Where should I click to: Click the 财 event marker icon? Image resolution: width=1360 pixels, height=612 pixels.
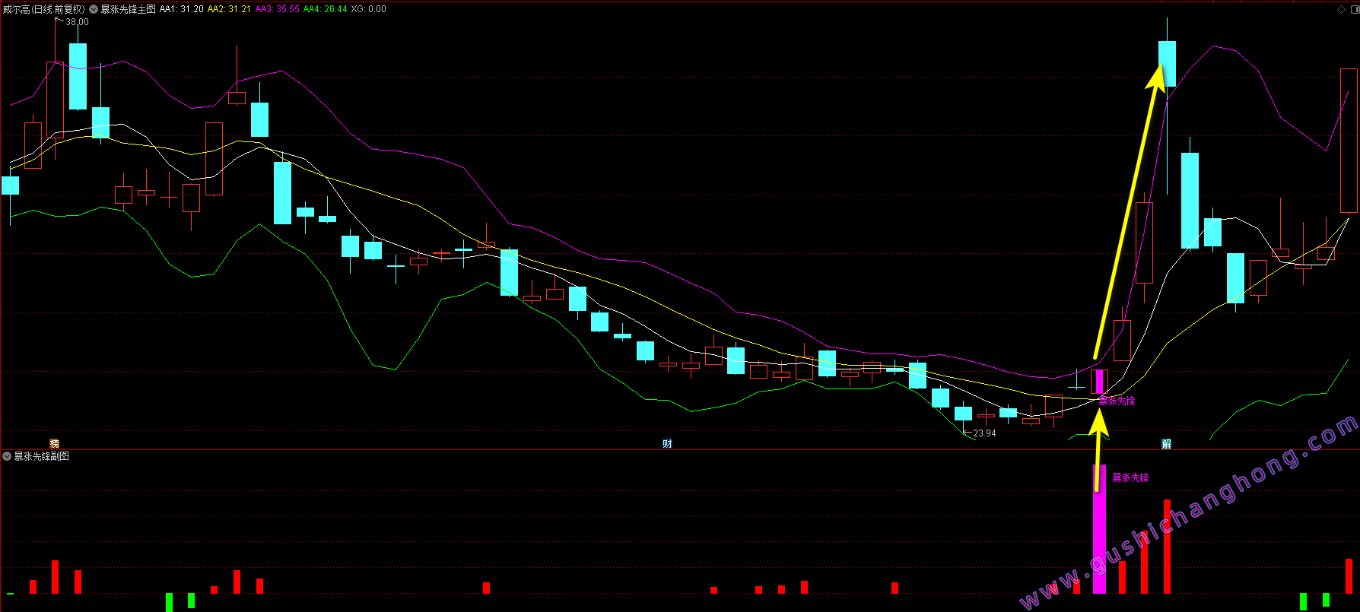coord(667,444)
